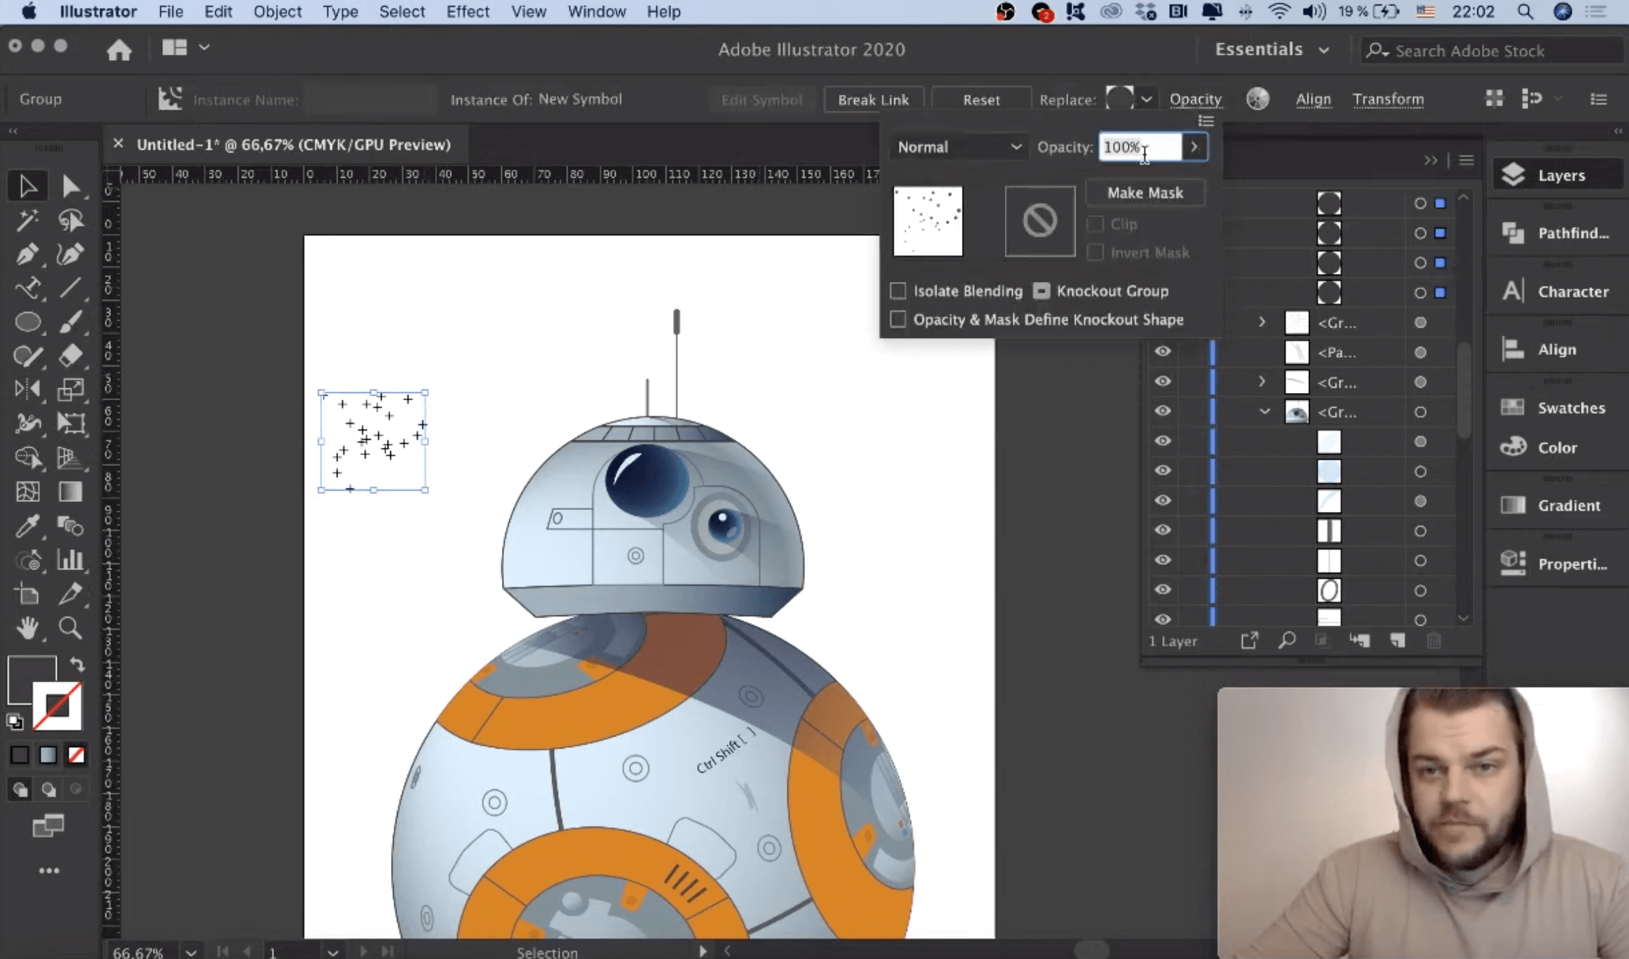Select the Hand tool

27,628
